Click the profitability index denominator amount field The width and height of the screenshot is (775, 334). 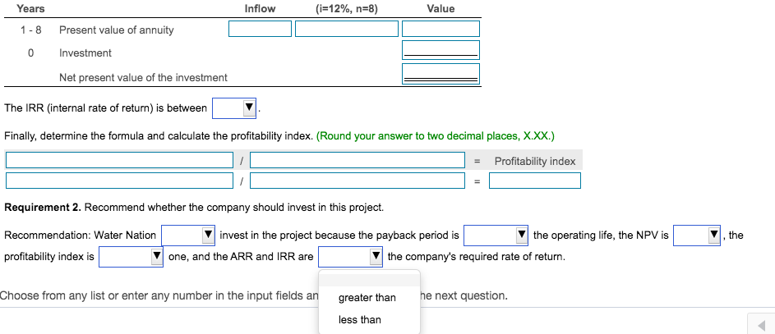[x=358, y=181]
